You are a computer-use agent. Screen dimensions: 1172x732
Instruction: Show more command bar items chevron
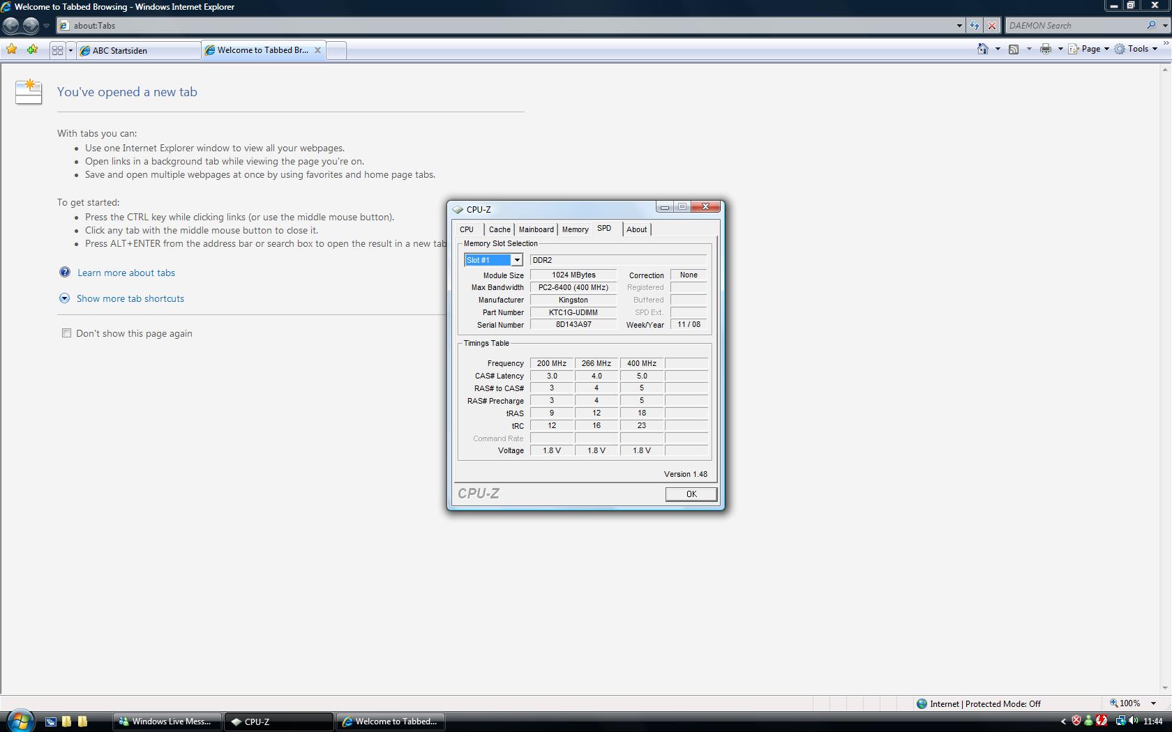click(1166, 43)
